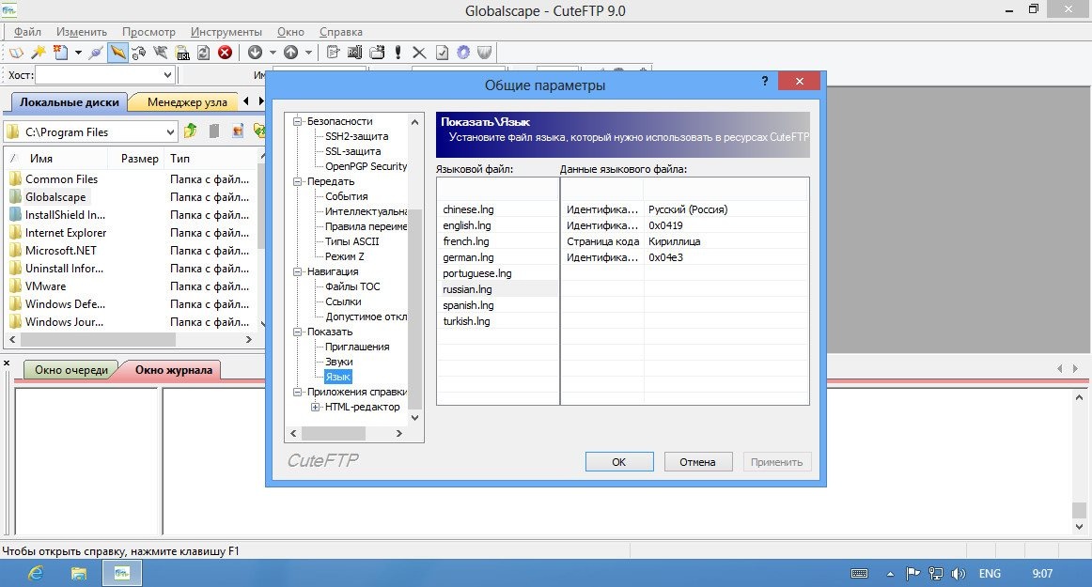This screenshot has width=1092, height=587.
Task: Open dropdown arrow next to Download icon
Action: click(x=273, y=53)
